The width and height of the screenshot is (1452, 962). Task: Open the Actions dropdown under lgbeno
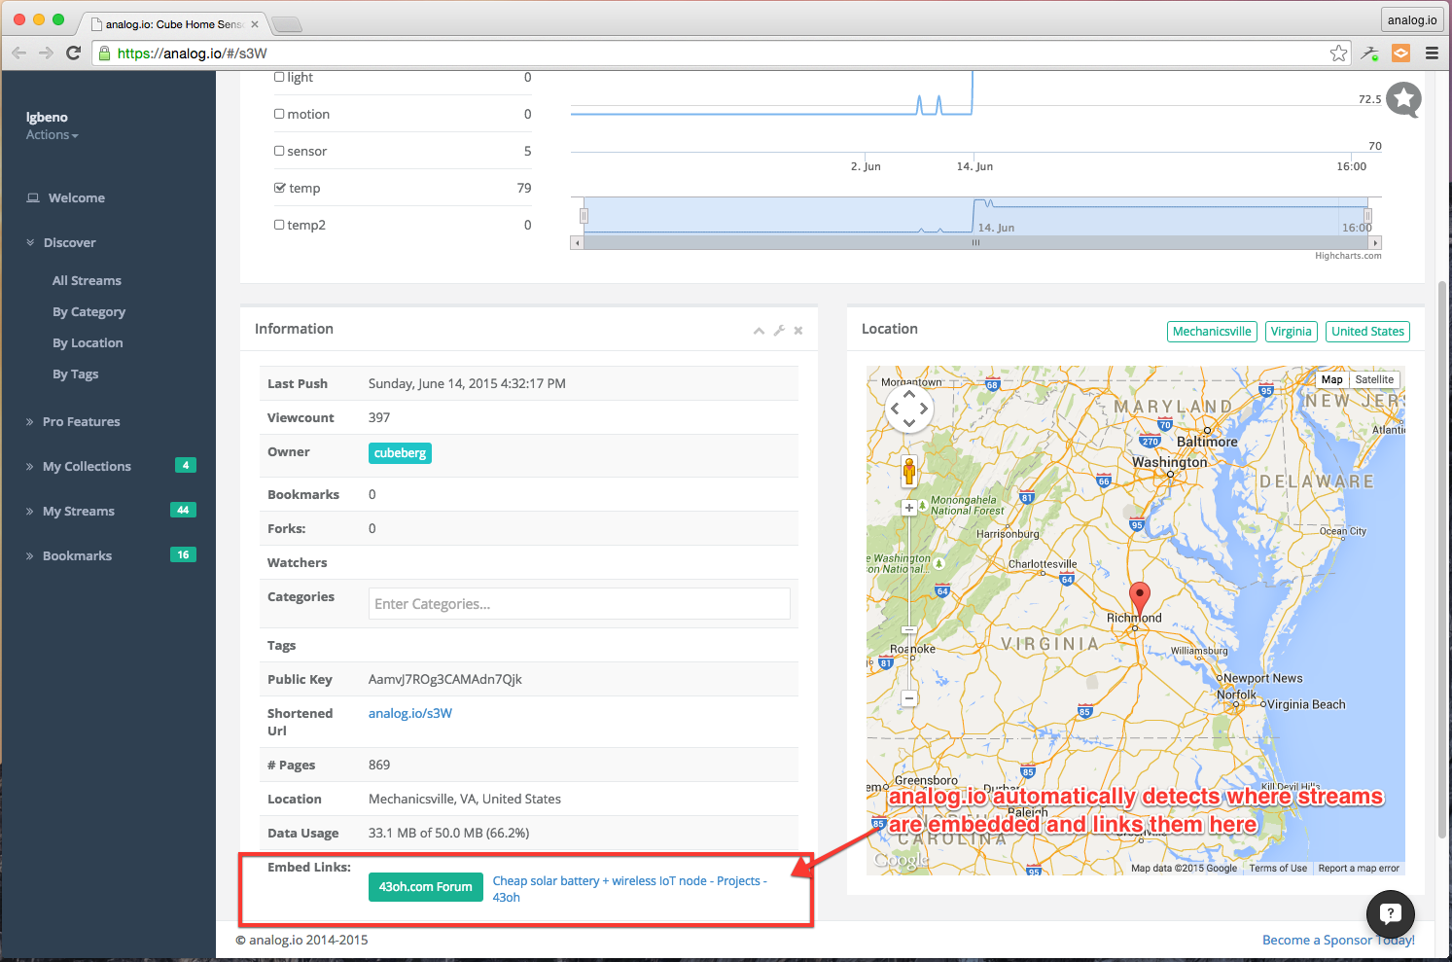click(x=53, y=135)
